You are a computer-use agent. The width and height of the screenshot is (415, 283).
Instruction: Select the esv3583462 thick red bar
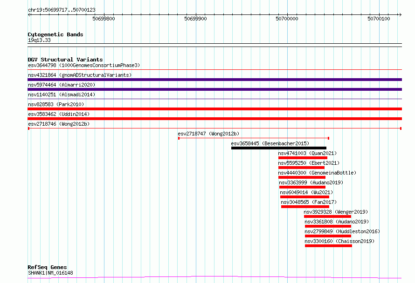[x=214, y=119]
